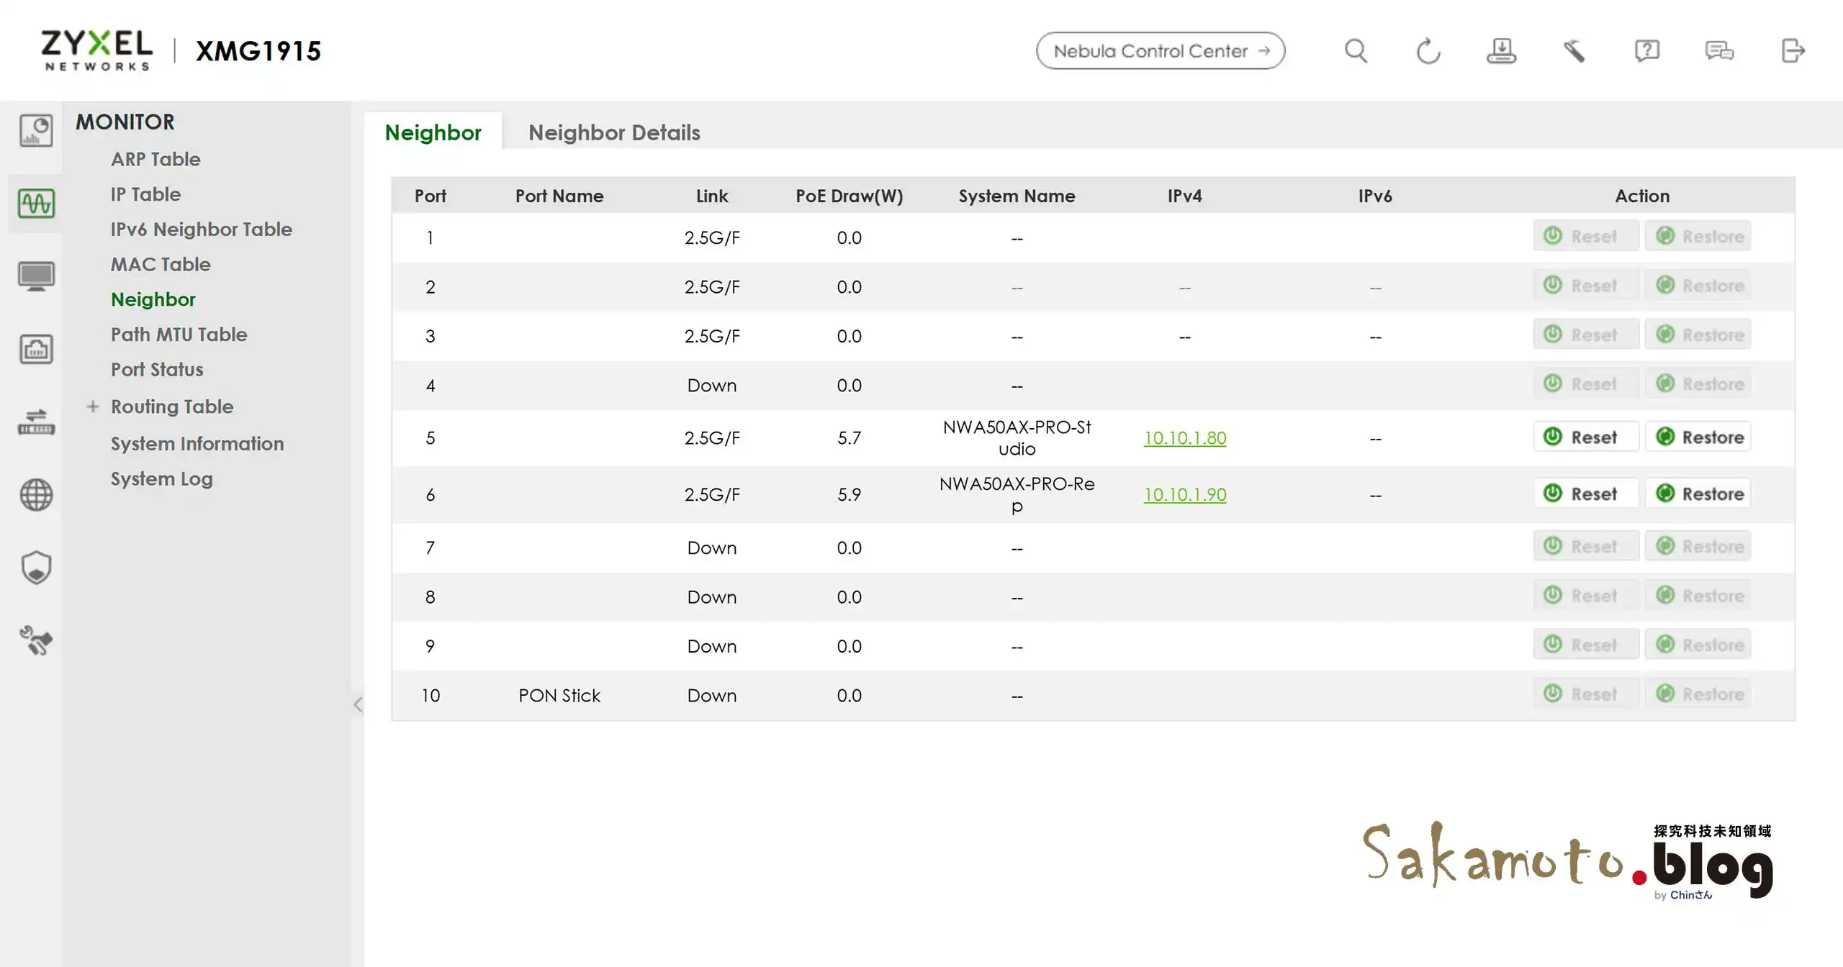
Task: Click Restore button for port 6
Action: (x=1699, y=494)
